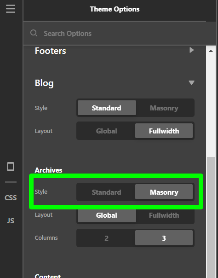This screenshot has width=218, height=278.
Task: Set Blog Style to Standard
Action: pos(107,108)
